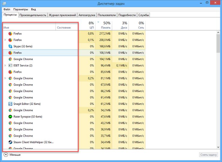Click the Снять задачу button

tap(208, 155)
